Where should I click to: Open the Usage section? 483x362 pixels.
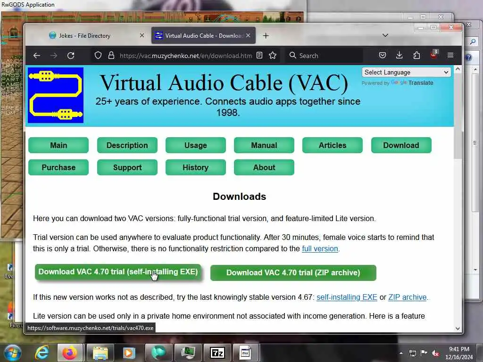point(196,145)
